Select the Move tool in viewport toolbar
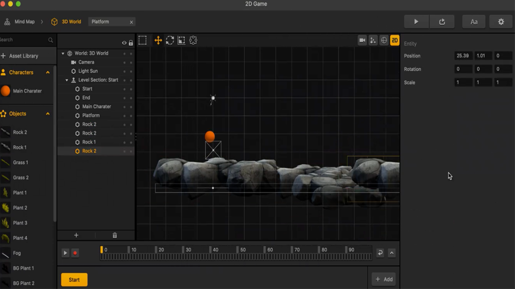 point(158,41)
